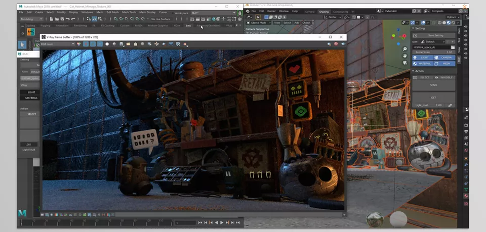This screenshot has height=232, width=486.
Task: Open the Maya Workspace BMC dropdown
Action: 214,13
